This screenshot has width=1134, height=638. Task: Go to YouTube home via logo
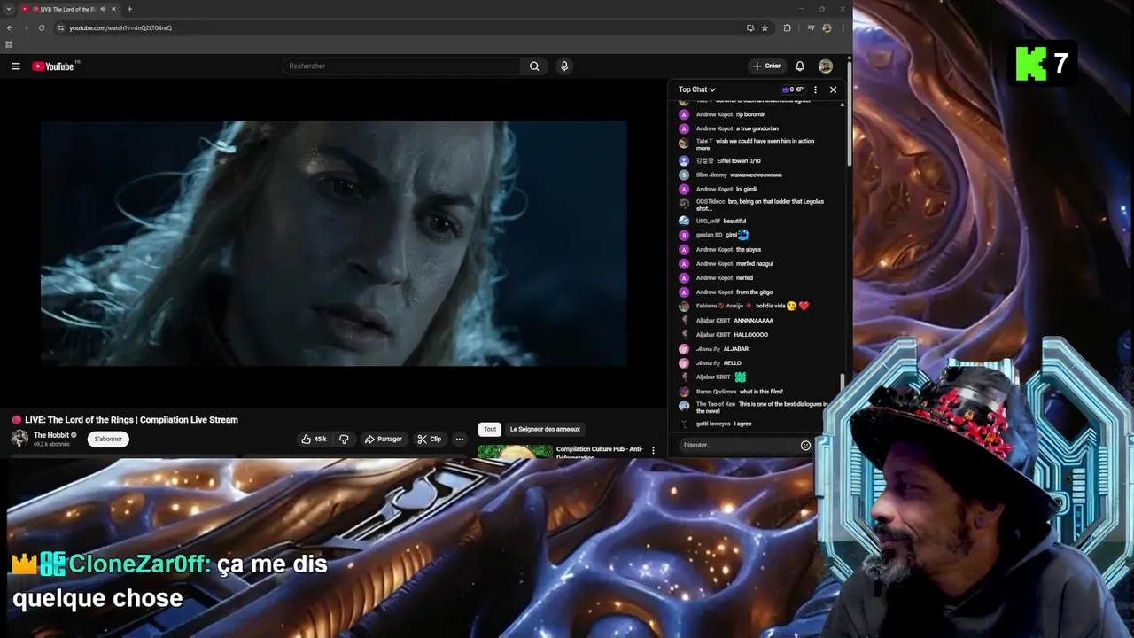55,66
